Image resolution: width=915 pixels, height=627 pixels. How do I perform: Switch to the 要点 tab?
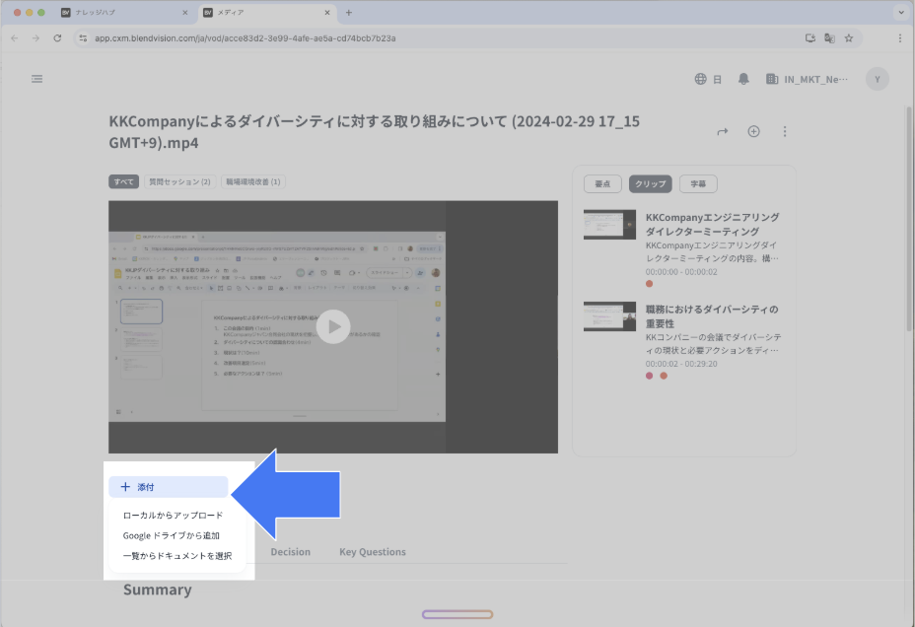click(602, 183)
